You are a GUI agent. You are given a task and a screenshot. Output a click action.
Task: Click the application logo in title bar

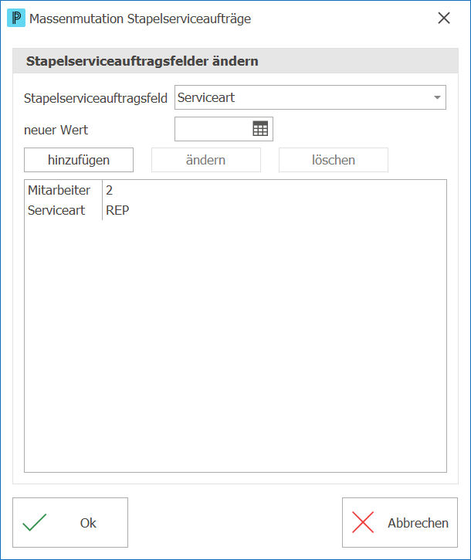pyautogui.click(x=16, y=18)
